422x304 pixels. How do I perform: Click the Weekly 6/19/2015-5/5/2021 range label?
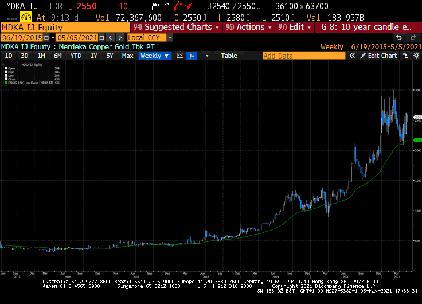(371, 47)
